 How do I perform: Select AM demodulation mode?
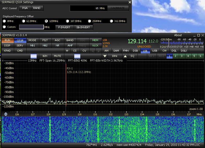[106, 51]
